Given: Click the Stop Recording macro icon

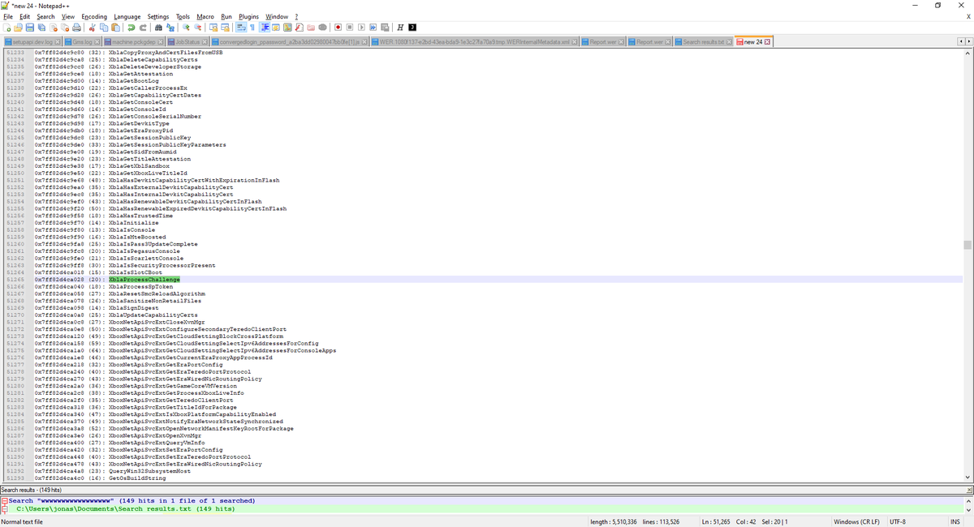Looking at the screenshot, I should coord(350,28).
